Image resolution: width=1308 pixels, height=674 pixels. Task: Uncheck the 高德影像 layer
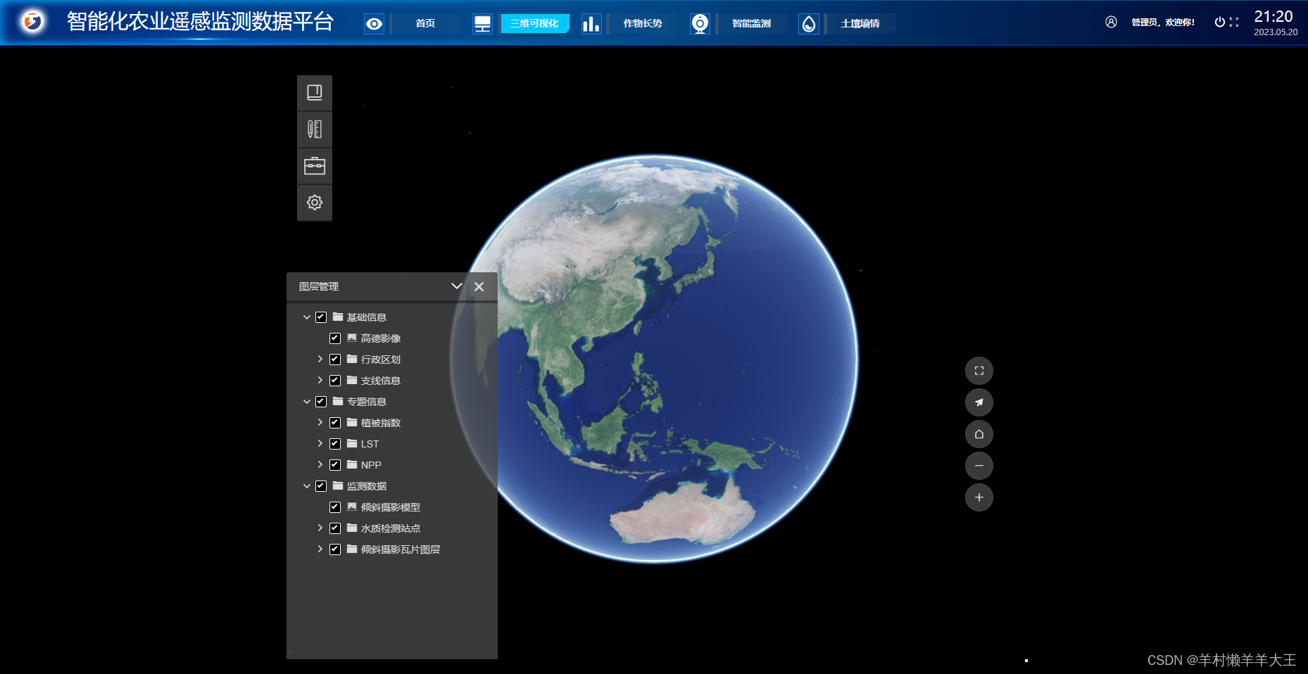click(x=335, y=338)
